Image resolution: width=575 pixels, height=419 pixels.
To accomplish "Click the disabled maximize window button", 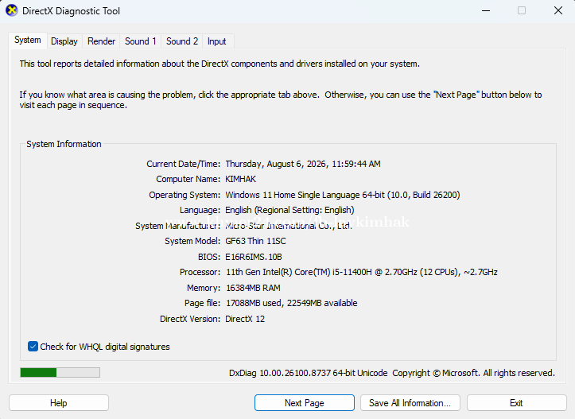I will (x=522, y=10).
